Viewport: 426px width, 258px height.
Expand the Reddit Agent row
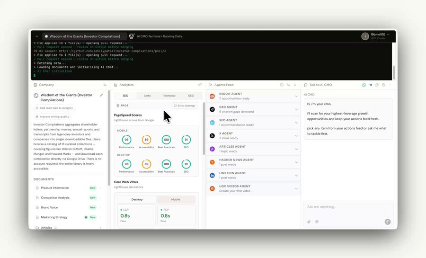coord(253,96)
